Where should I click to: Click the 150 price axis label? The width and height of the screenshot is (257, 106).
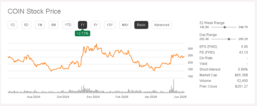click(190, 69)
